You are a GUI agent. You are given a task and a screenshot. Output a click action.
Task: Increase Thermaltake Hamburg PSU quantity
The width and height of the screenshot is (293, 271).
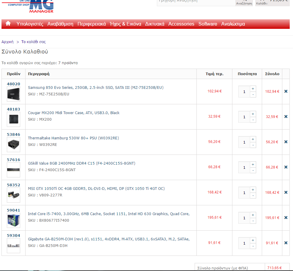point(253,139)
